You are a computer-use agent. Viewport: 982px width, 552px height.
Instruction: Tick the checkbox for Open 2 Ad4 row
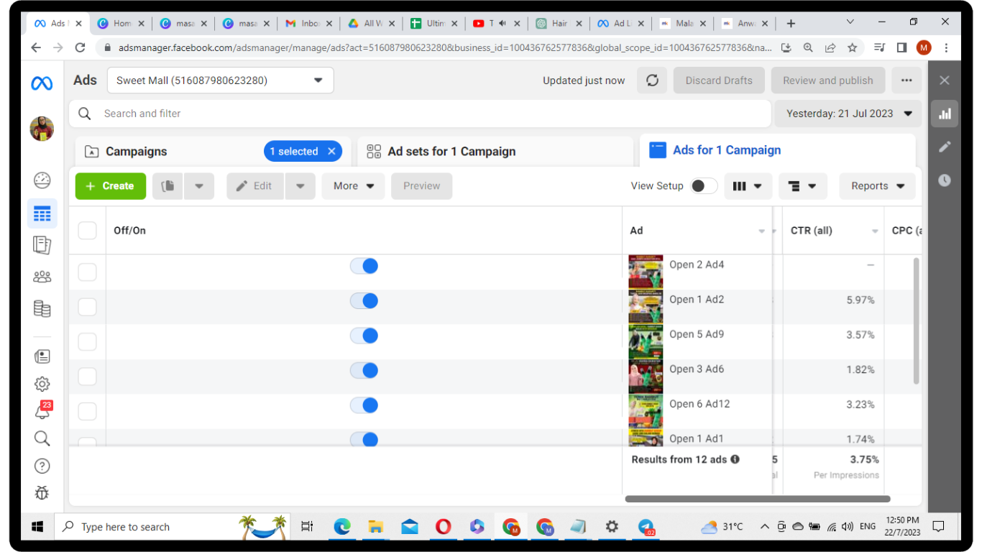pos(87,272)
